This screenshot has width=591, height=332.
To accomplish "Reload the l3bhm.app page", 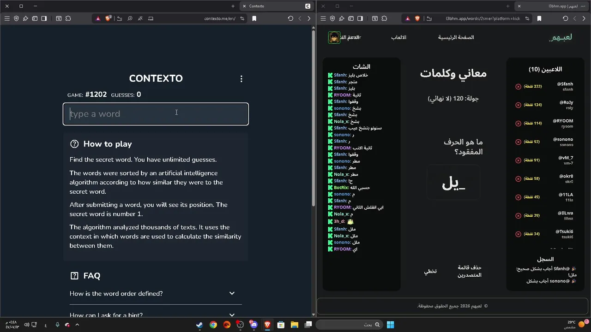I will 565,18.
